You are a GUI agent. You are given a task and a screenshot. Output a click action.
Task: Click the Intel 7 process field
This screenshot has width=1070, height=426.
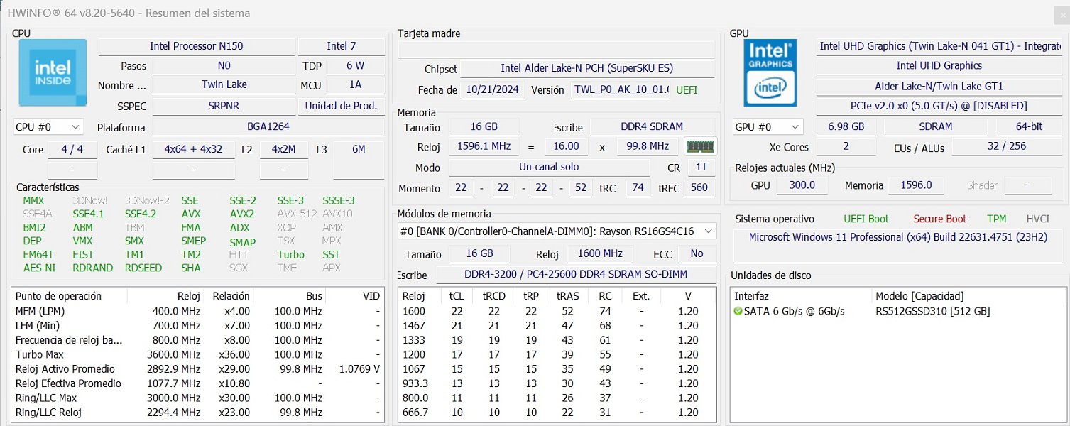click(x=342, y=46)
